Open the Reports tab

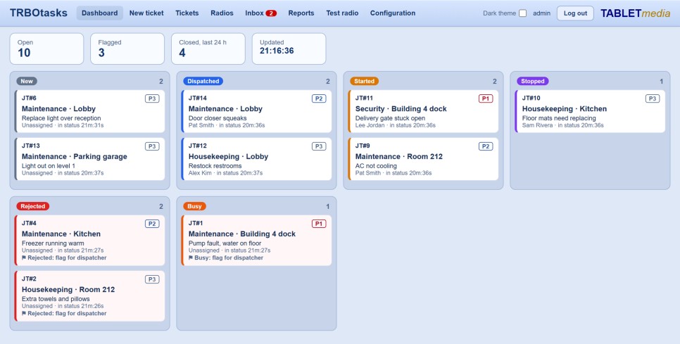point(301,13)
